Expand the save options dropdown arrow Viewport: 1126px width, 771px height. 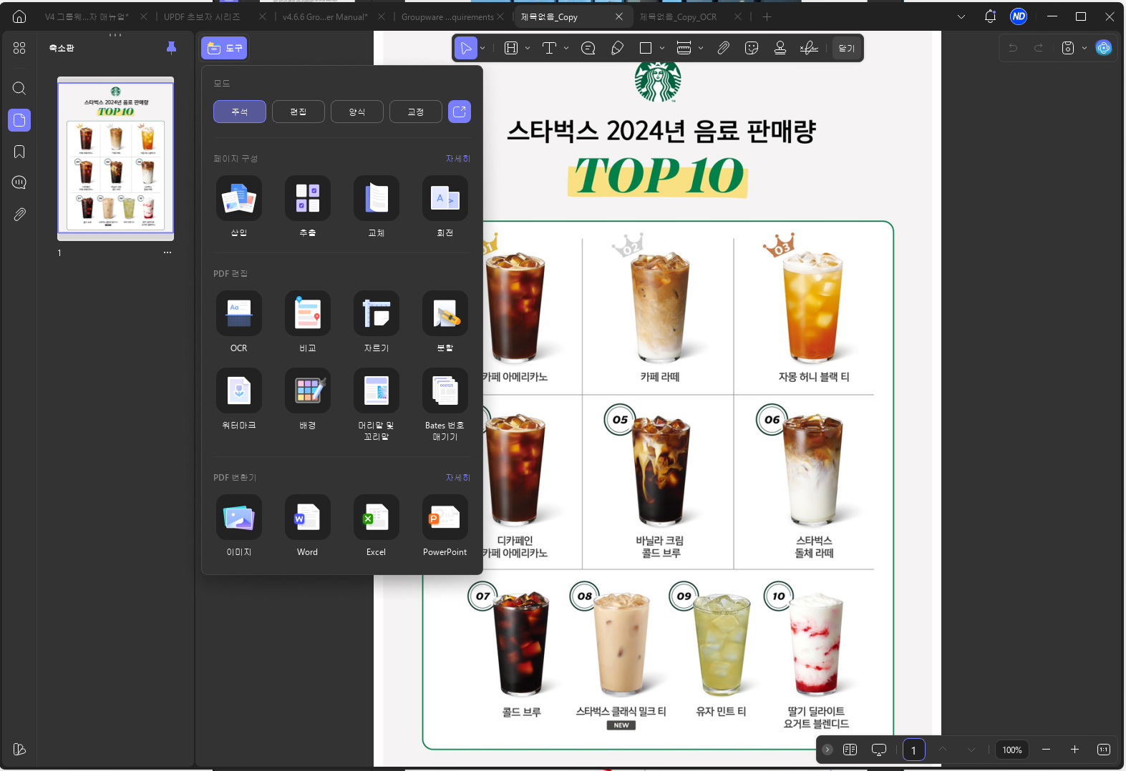1084,48
